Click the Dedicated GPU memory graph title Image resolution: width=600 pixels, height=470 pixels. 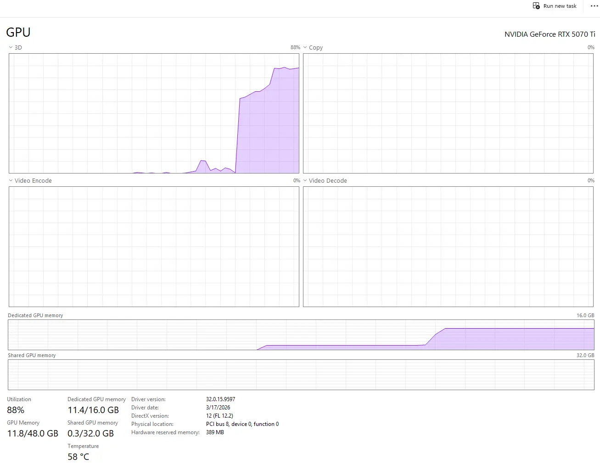point(35,315)
